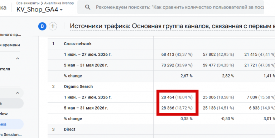Viewport: 275px width, 138px height.
Task: Open the Все аккаунты breadcrumb link
Action: tap(28, 3)
